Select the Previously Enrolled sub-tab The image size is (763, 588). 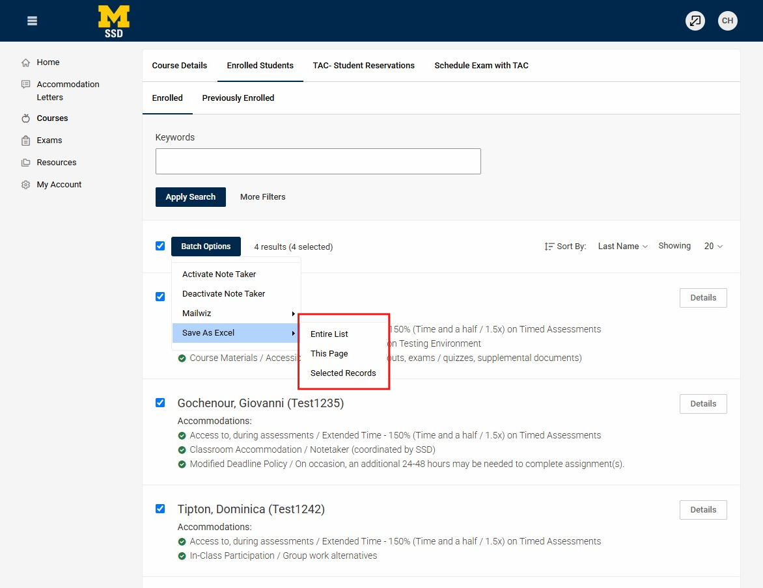[238, 98]
